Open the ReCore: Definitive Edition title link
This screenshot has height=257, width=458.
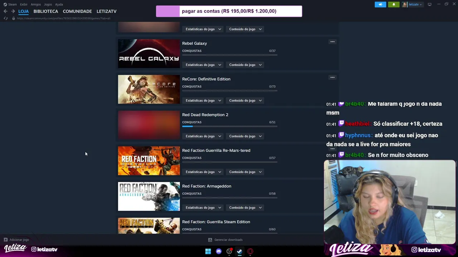[206, 79]
